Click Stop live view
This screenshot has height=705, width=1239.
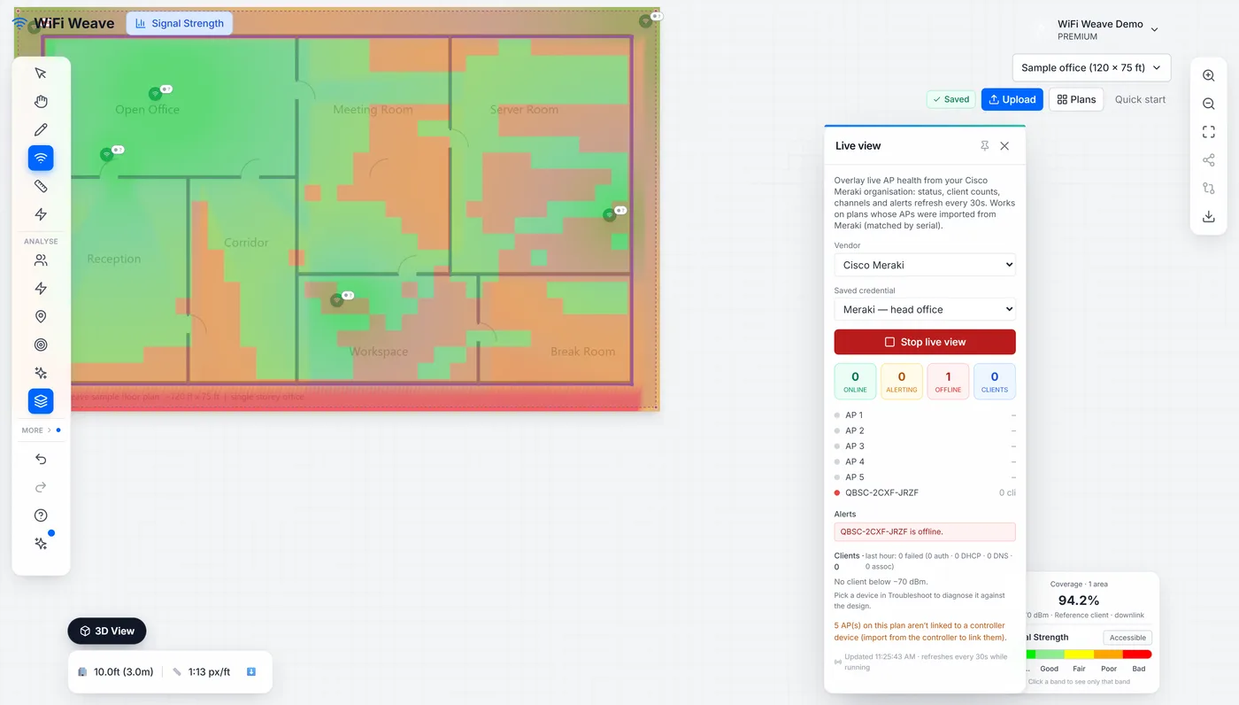(925, 342)
